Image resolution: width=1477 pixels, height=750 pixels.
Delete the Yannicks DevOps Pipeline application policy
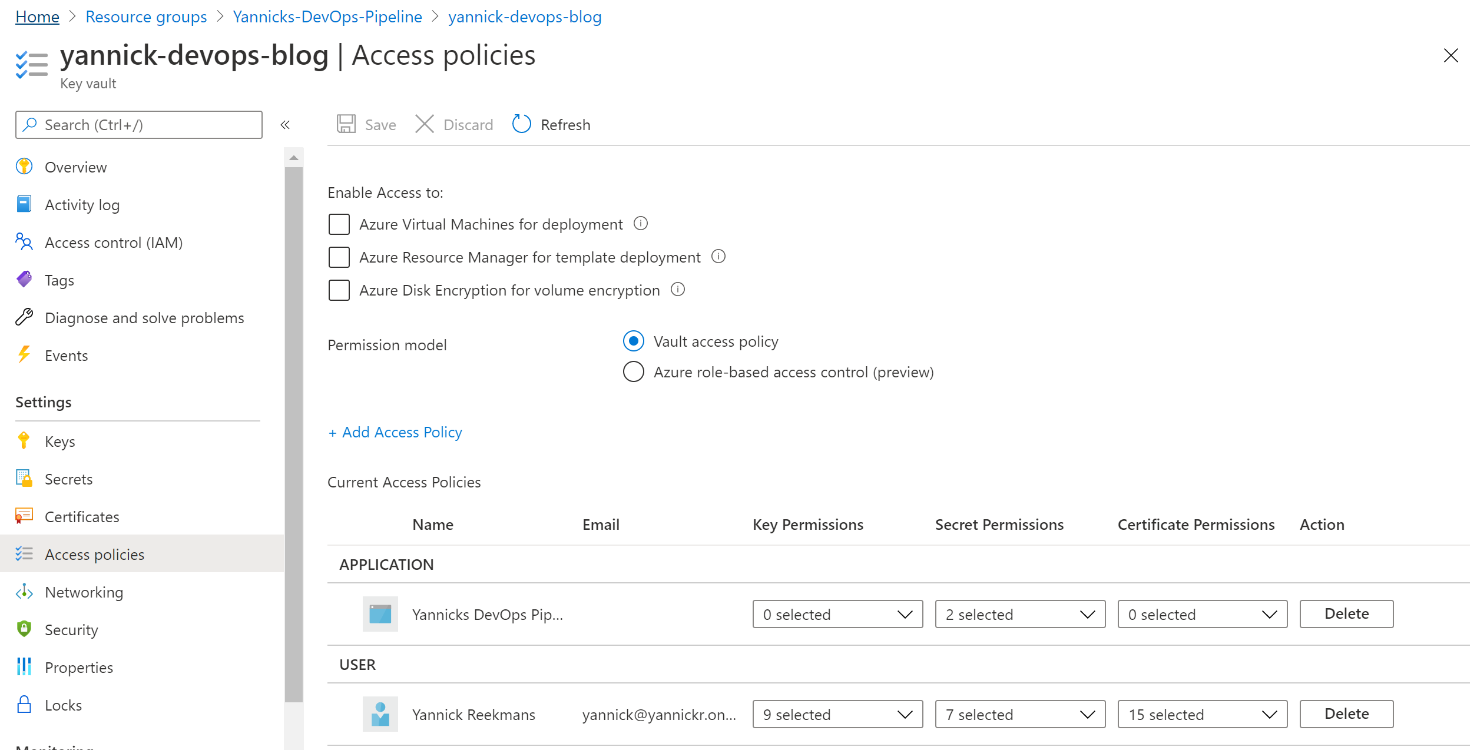pos(1346,614)
